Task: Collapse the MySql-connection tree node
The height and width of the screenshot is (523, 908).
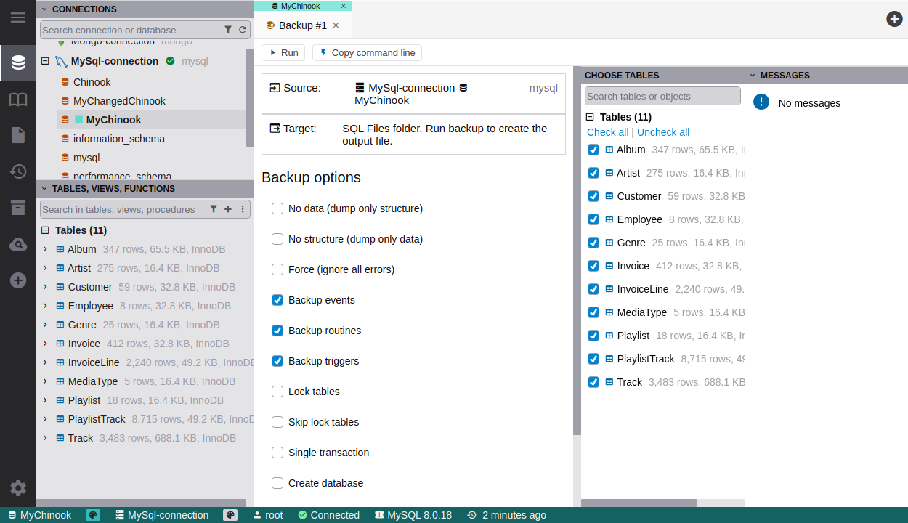Action: pyautogui.click(x=45, y=61)
